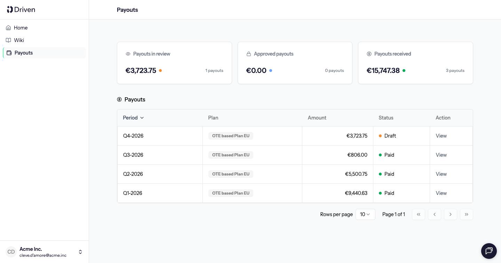Open the chat support bubble
This screenshot has width=501, height=263.
tap(489, 251)
